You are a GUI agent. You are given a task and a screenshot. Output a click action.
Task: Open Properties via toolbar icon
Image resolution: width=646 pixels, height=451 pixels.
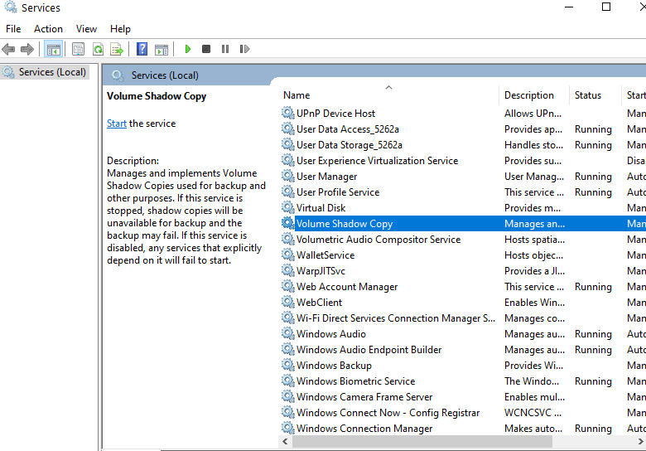coord(79,50)
